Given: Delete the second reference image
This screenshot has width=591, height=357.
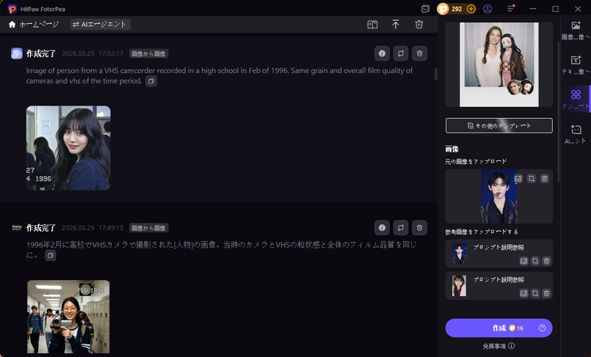Looking at the screenshot, I should point(547,294).
